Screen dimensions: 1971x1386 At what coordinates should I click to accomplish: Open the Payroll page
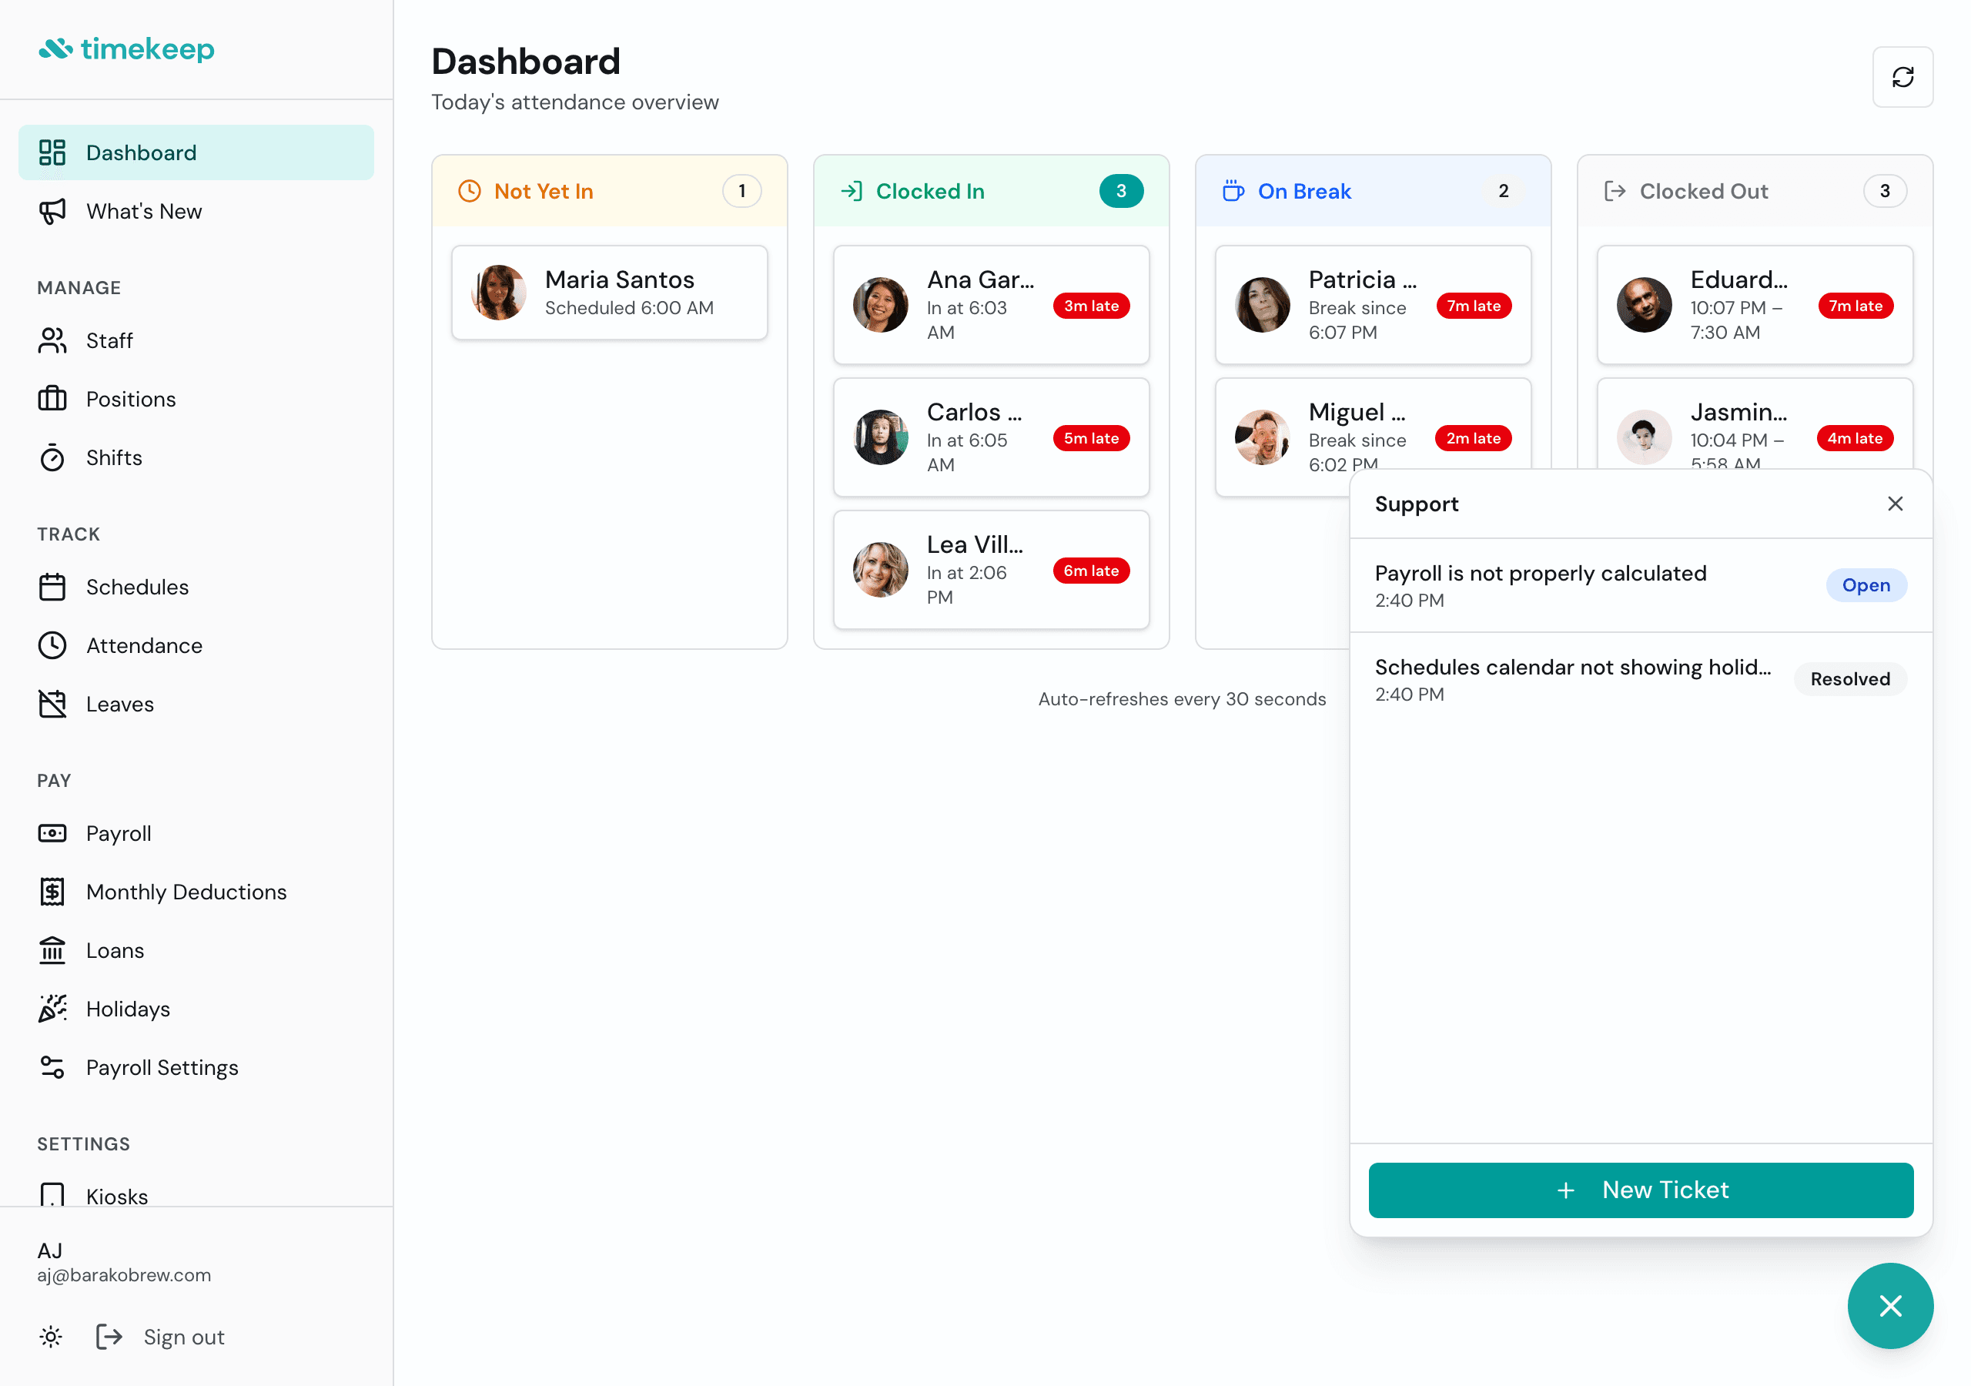[x=119, y=833]
